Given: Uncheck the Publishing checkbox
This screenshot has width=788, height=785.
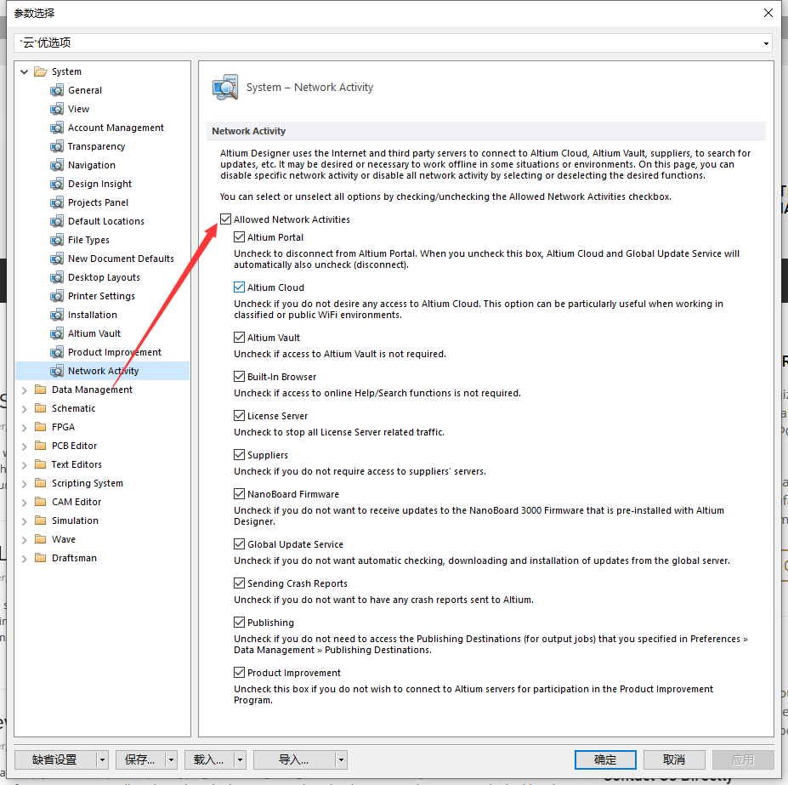Looking at the screenshot, I should [239, 623].
